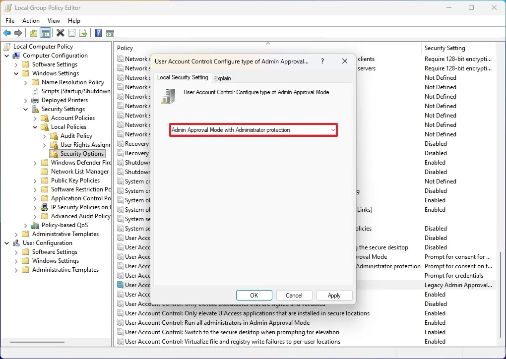
Task: Click the Export List toolbar icon
Action: tap(83, 33)
